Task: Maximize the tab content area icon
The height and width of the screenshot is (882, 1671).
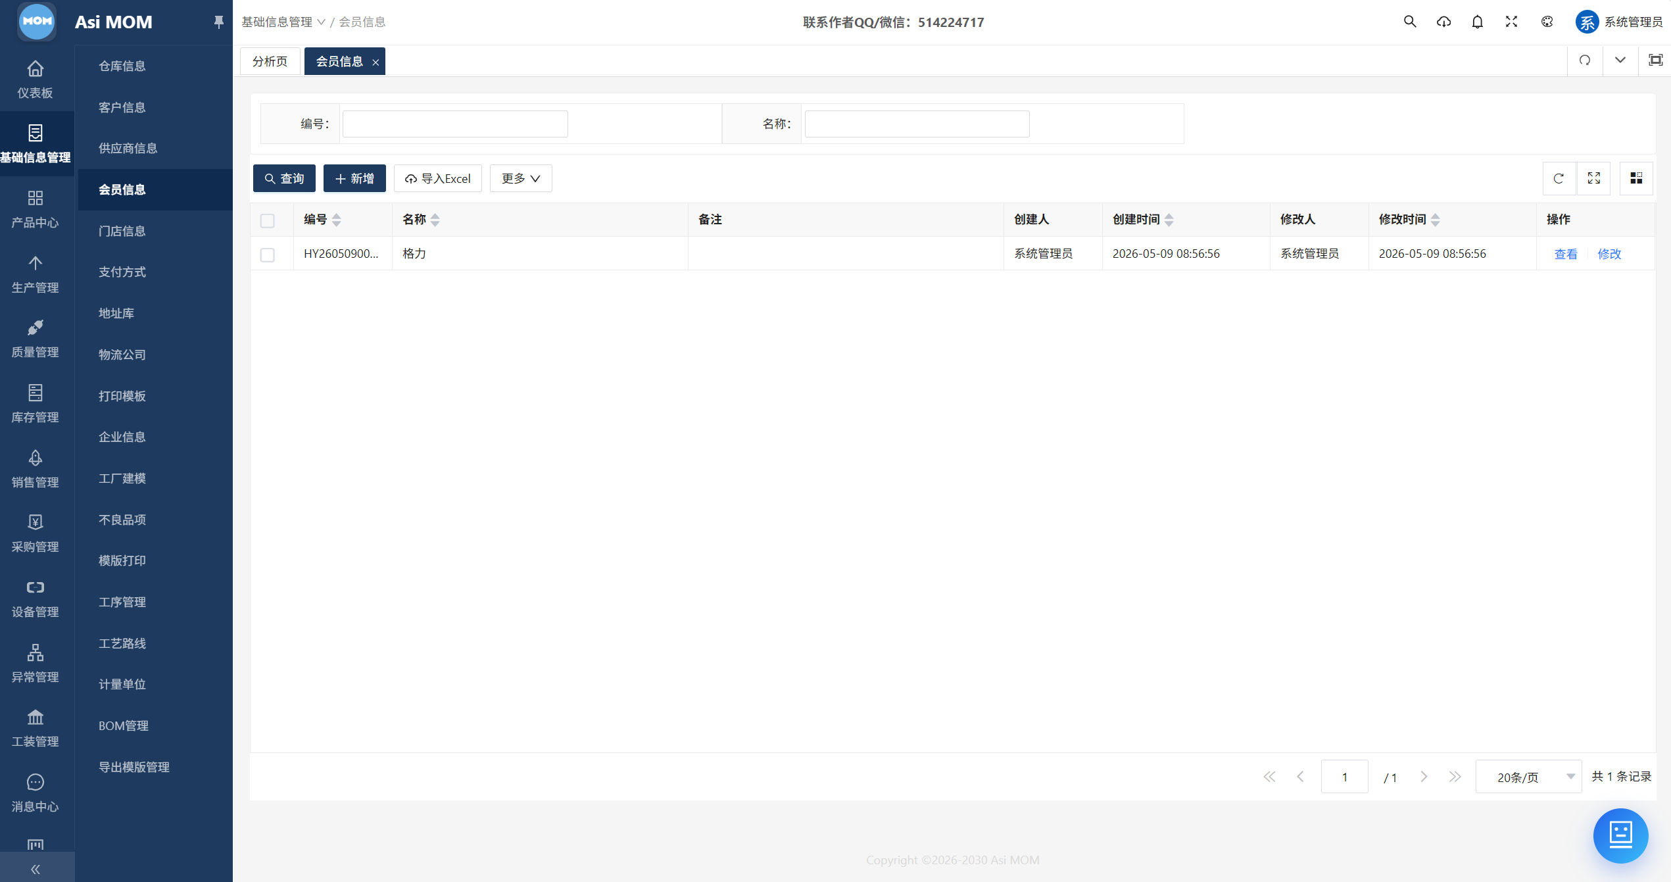Action: [1655, 61]
